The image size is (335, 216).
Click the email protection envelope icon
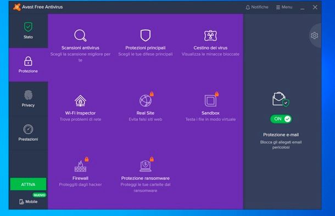pos(281,99)
